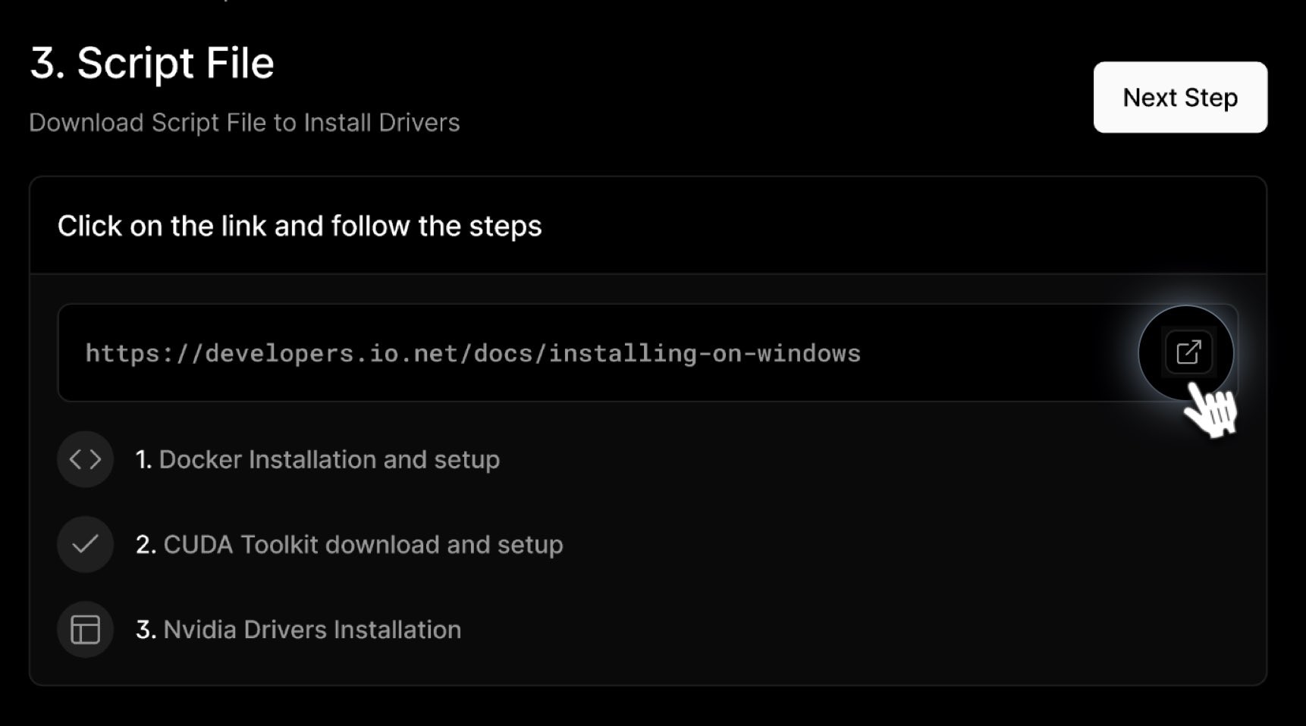Viewport: 1306px width, 726px height.
Task: Open the external link icon beside URL
Action: click(x=1188, y=352)
